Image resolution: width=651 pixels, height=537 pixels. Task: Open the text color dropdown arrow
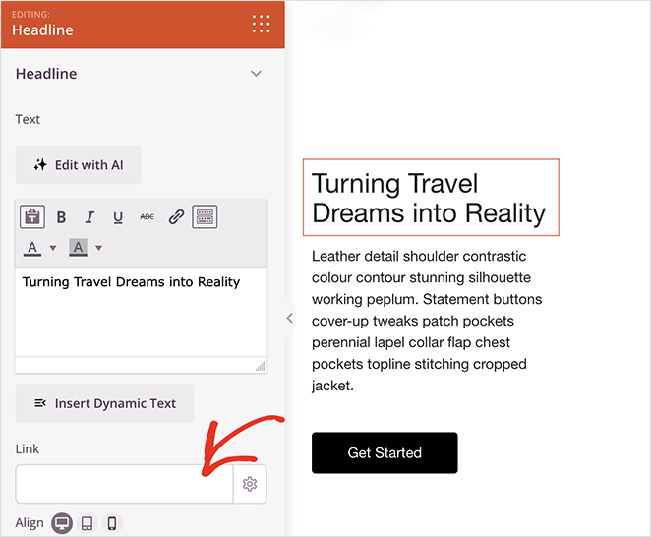coord(53,248)
